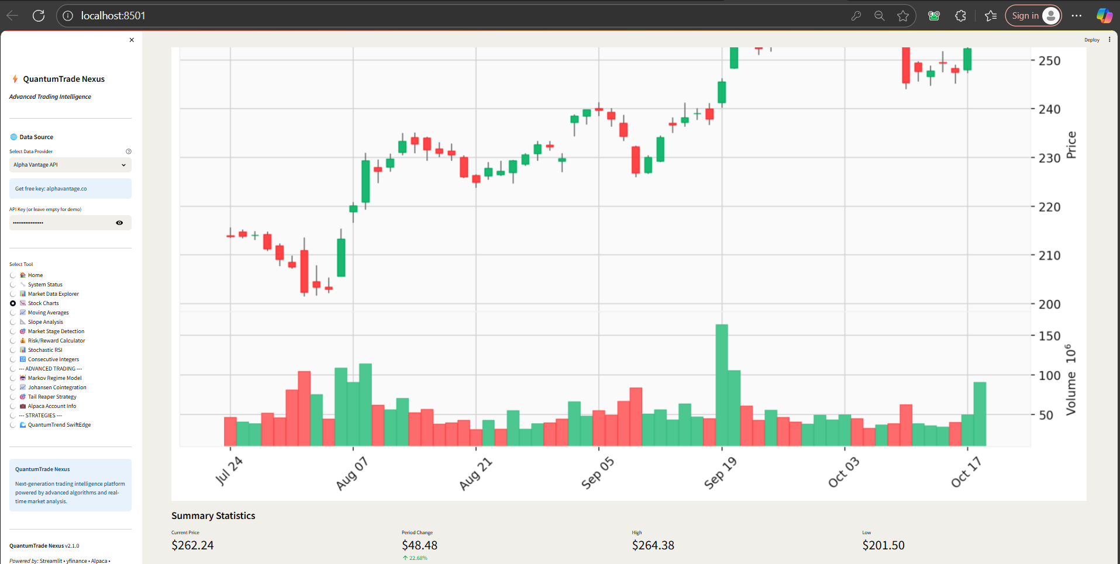Click the grid icon for Consecutive Integers

pyautogui.click(x=23, y=359)
